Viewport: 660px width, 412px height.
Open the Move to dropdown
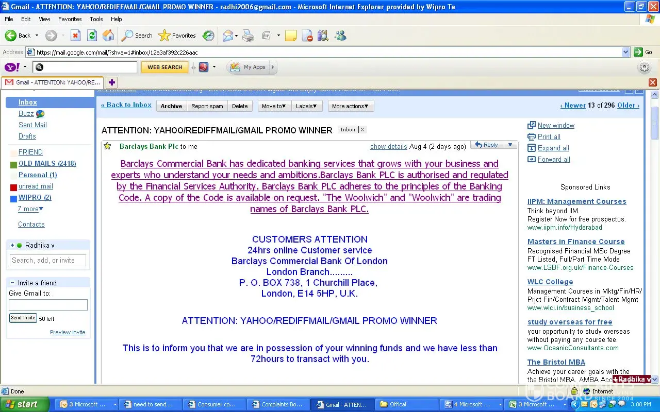[274, 106]
